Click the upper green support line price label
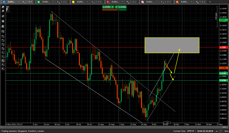 [x=223, y=73]
